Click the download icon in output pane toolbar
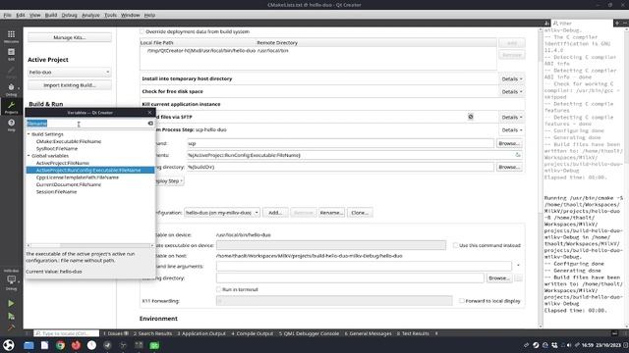This screenshot has width=629, height=353. 546,24
